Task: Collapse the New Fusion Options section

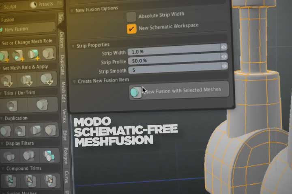Action: click(72, 11)
